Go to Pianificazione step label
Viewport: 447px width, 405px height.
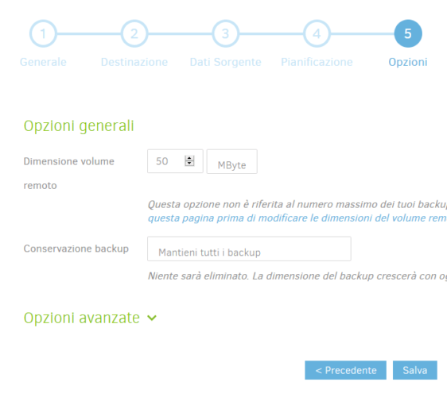[x=317, y=62]
